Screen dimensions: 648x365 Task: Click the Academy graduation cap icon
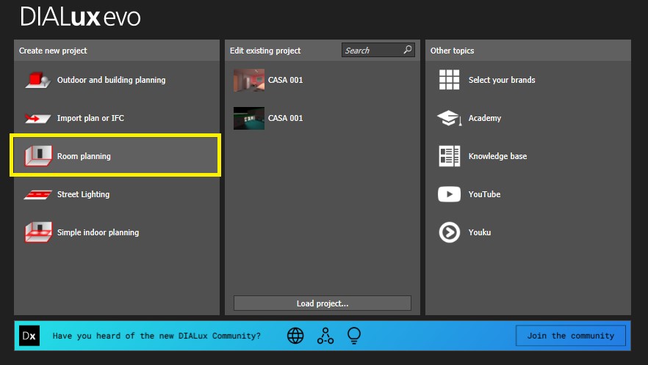point(449,118)
